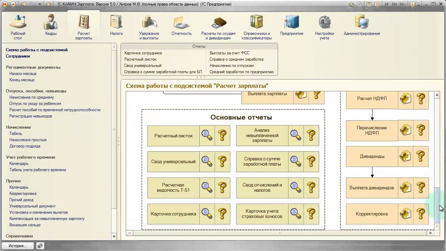Switch to Расчет зарплаты section tab
The height and width of the screenshot is (251, 446).
[84, 27]
